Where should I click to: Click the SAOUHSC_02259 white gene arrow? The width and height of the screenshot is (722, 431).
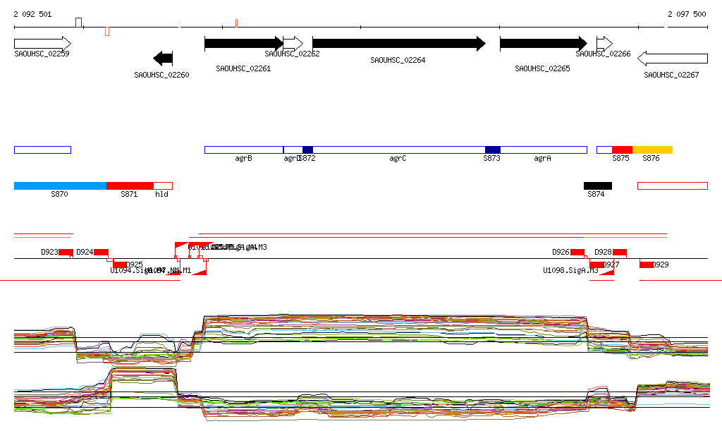(x=42, y=43)
